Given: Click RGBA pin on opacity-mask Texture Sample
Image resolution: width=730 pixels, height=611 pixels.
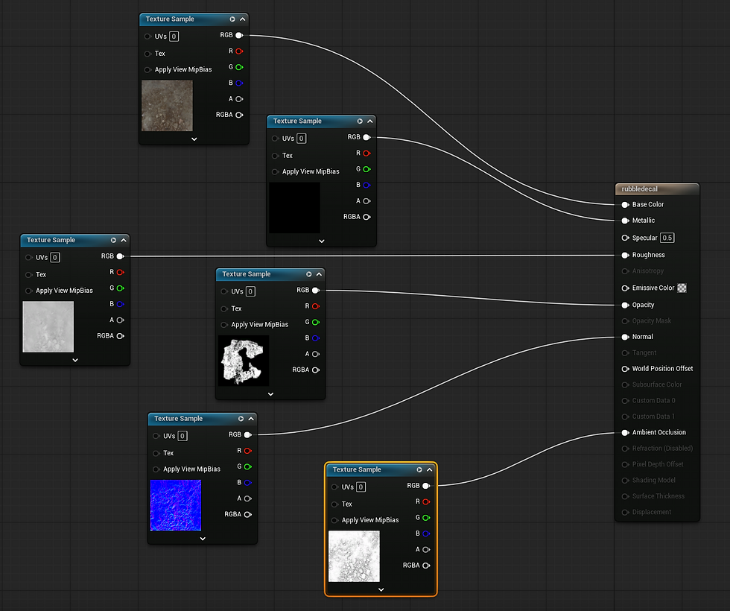Looking at the screenshot, I should tap(316, 370).
